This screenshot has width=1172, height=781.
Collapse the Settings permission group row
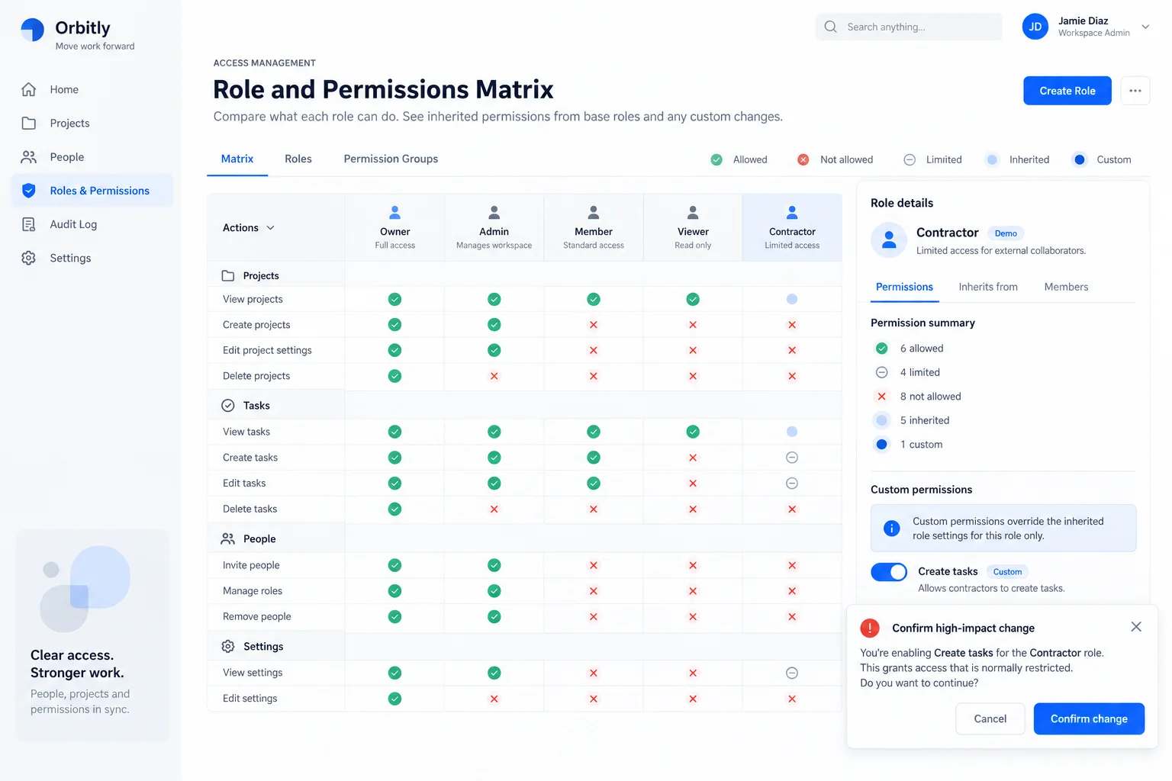pyautogui.click(x=524, y=646)
